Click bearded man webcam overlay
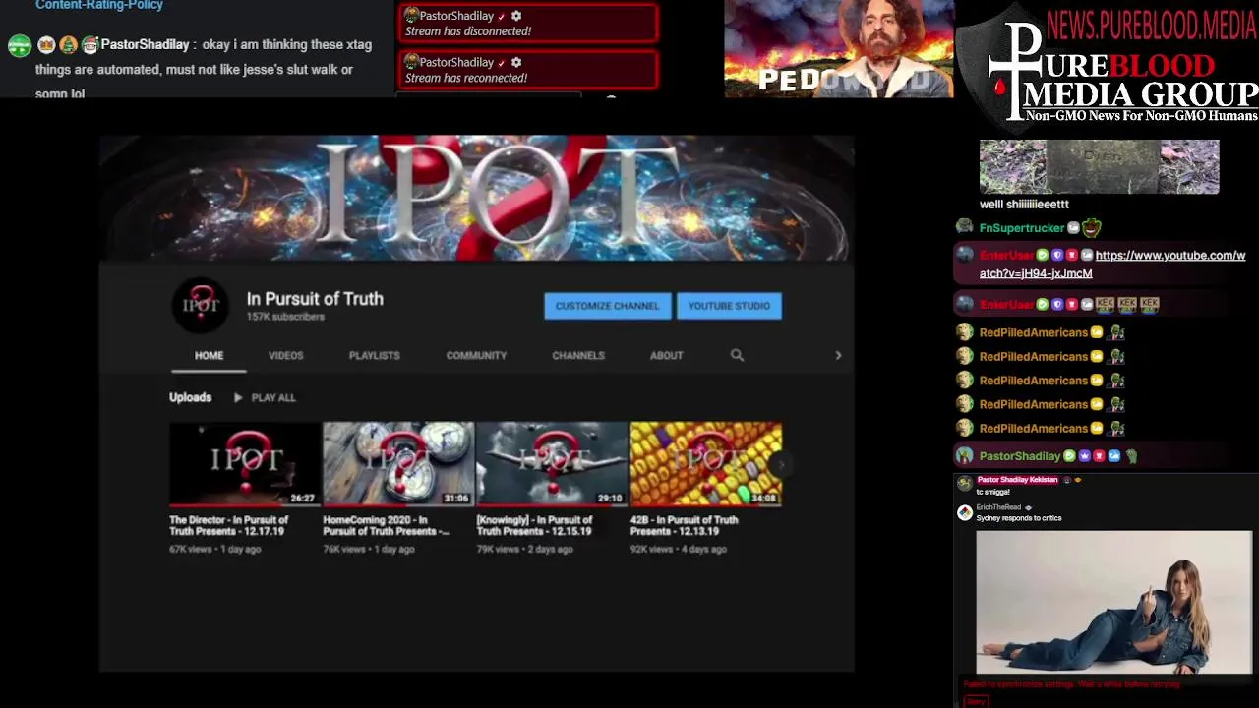 pyautogui.click(x=839, y=49)
